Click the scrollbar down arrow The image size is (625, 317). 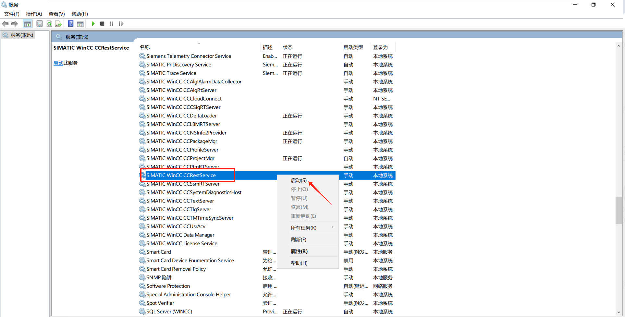tap(619, 312)
